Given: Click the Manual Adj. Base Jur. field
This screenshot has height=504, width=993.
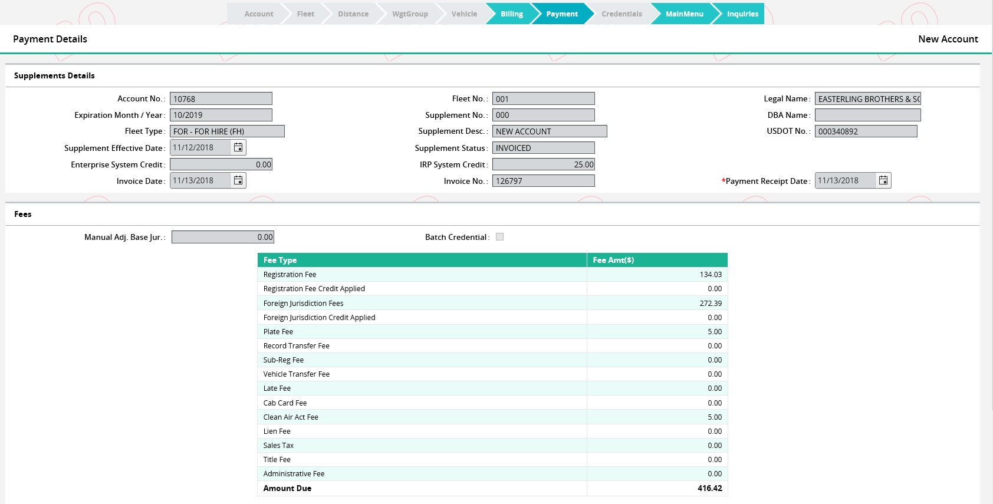Looking at the screenshot, I should (223, 237).
